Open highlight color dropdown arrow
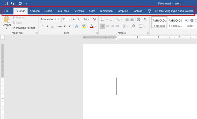 click(88, 26)
